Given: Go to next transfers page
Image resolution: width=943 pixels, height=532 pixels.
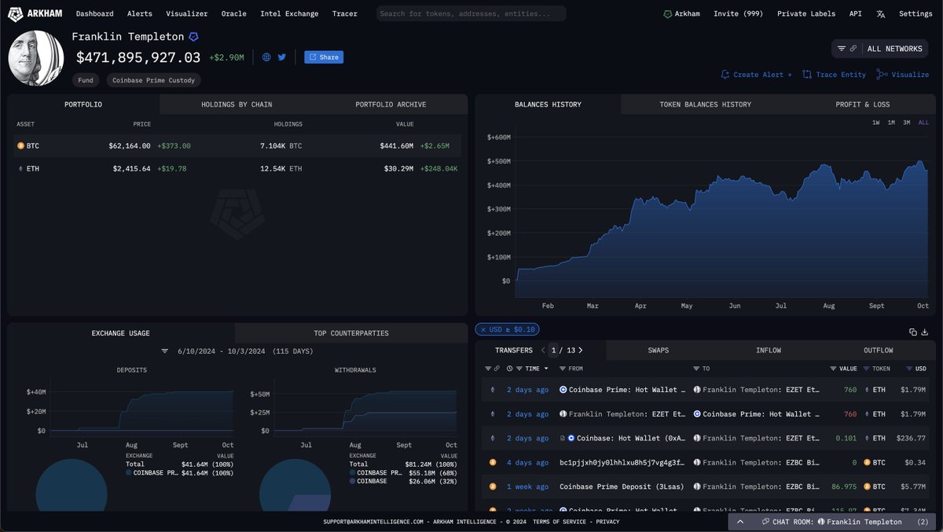Looking at the screenshot, I should point(580,350).
